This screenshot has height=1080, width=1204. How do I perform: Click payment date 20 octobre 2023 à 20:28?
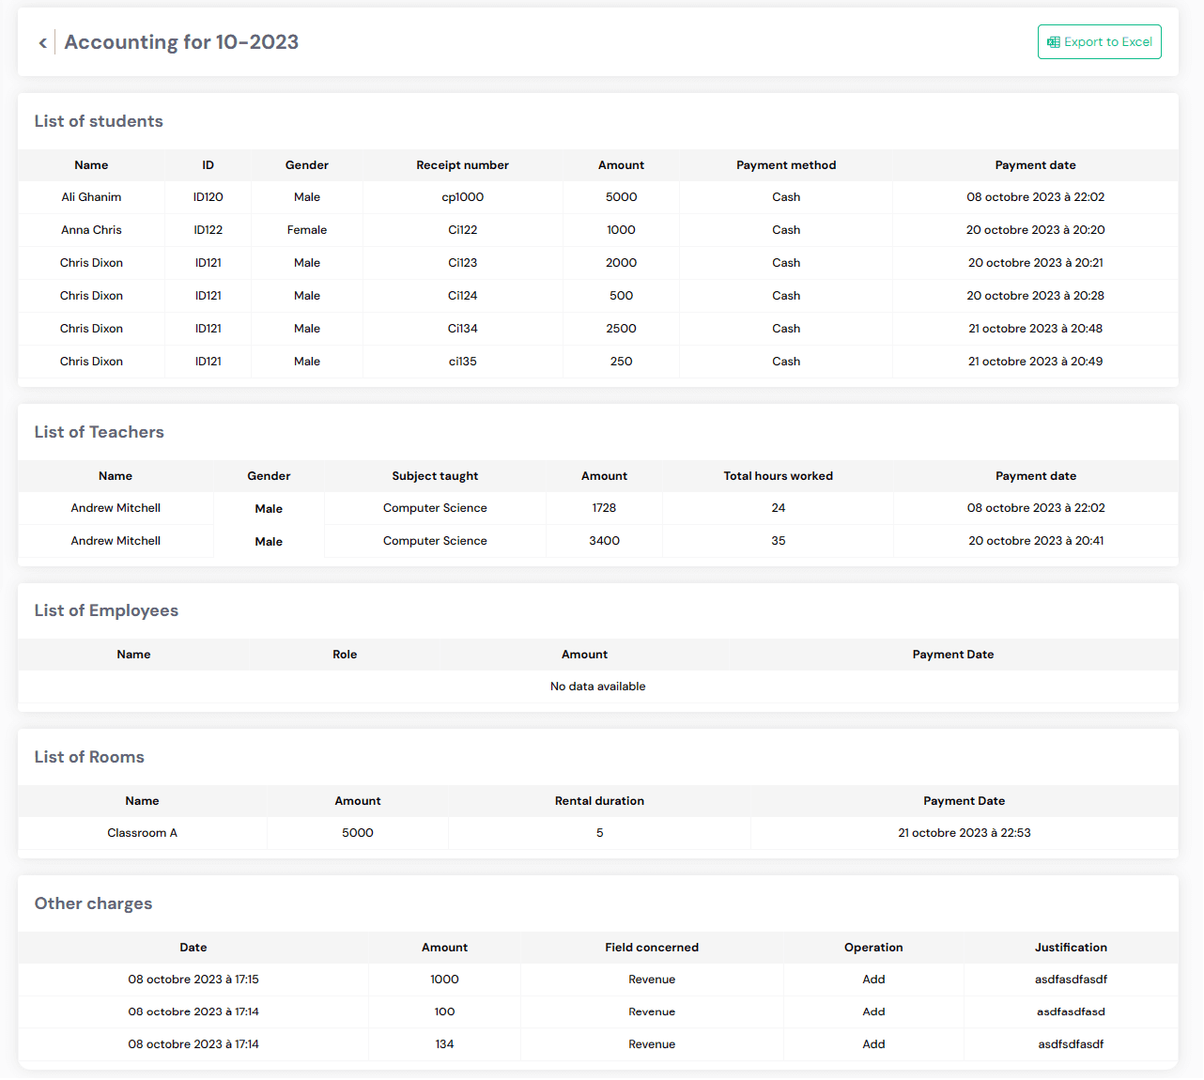coord(1035,296)
